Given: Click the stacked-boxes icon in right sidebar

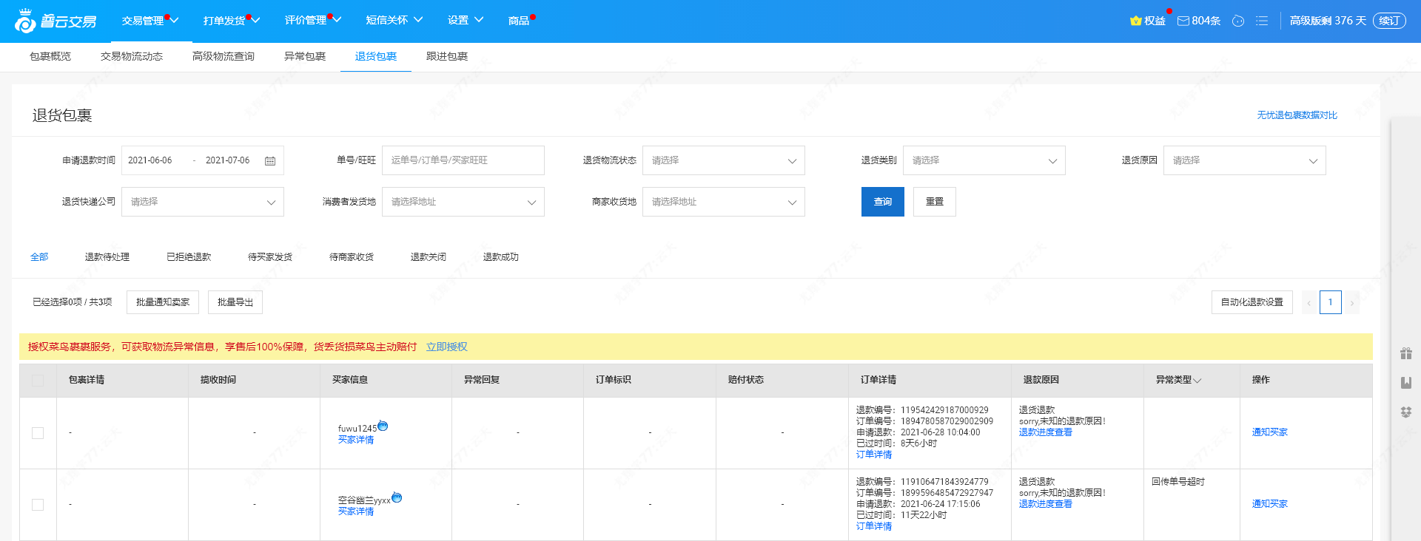Looking at the screenshot, I should 1406,412.
